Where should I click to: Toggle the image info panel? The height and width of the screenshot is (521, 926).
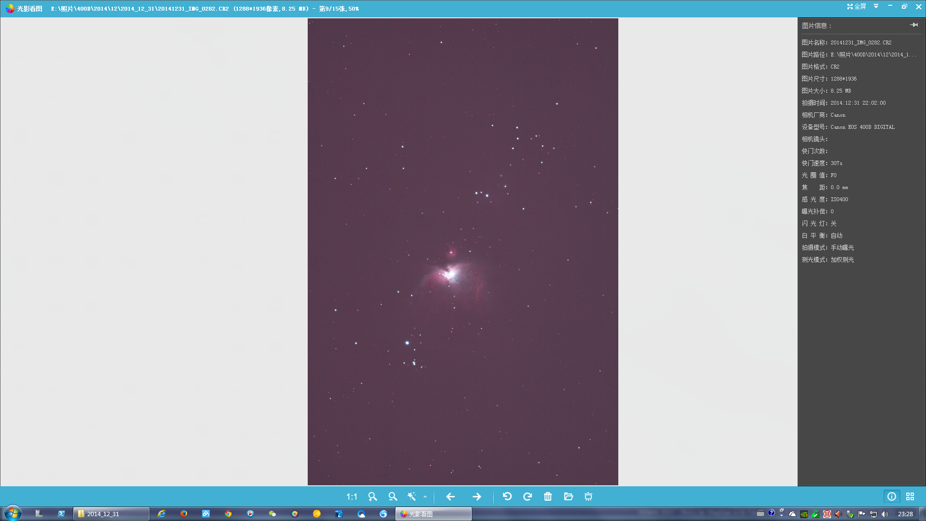point(892,496)
